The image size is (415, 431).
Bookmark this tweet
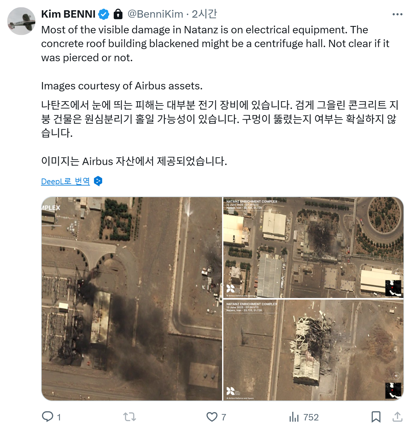tap(376, 417)
